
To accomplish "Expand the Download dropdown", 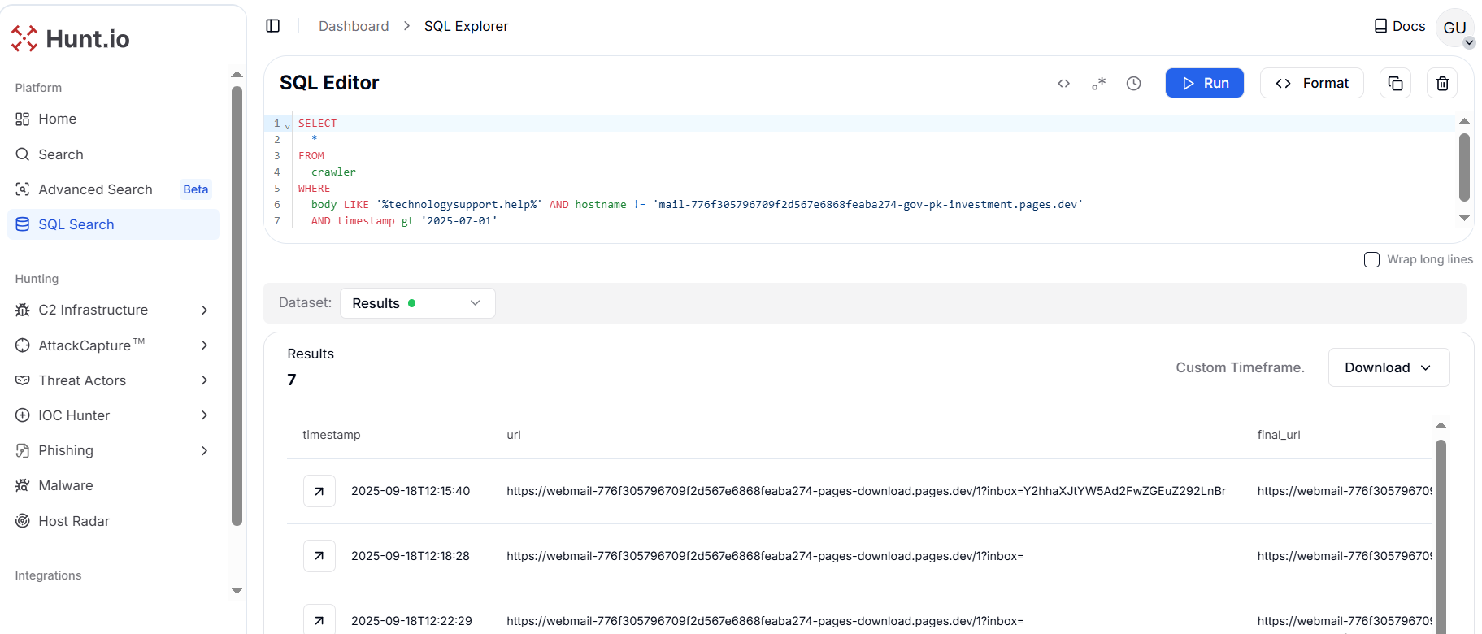I will [1389, 367].
